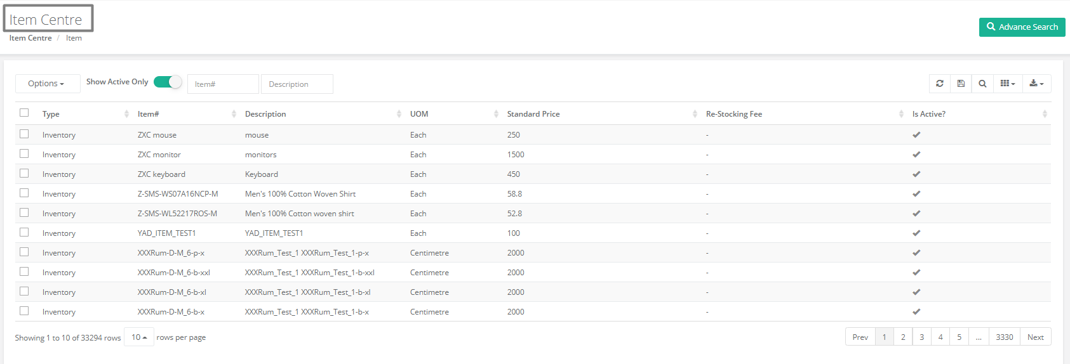
Task: Jump to last page 3330
Action: tap(1004, 337)
